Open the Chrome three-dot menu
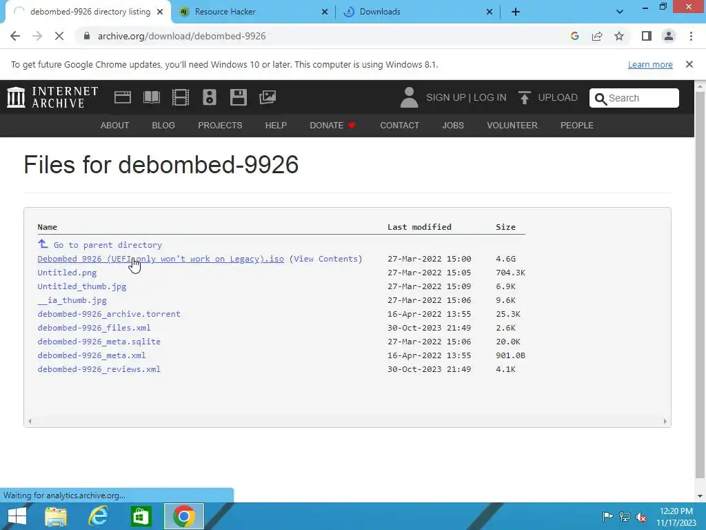 [x=691, y=36]
